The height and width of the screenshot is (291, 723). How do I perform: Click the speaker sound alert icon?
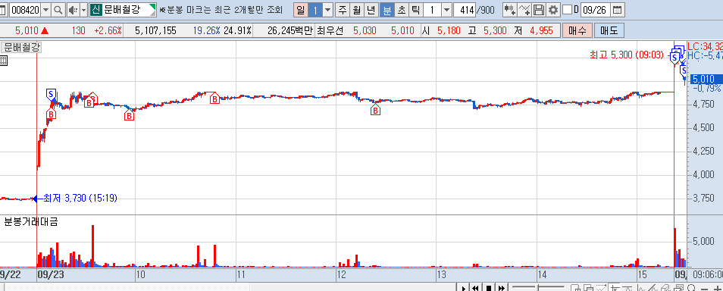click(73, 10)
